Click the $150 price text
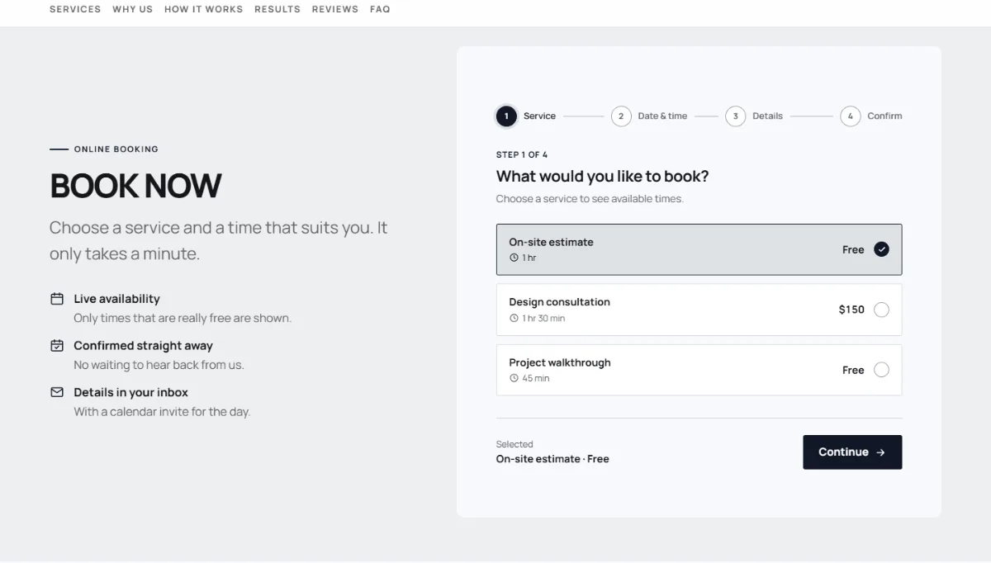Screen dimensions: 991x563 pyautogui.click(x=851, y=310)
